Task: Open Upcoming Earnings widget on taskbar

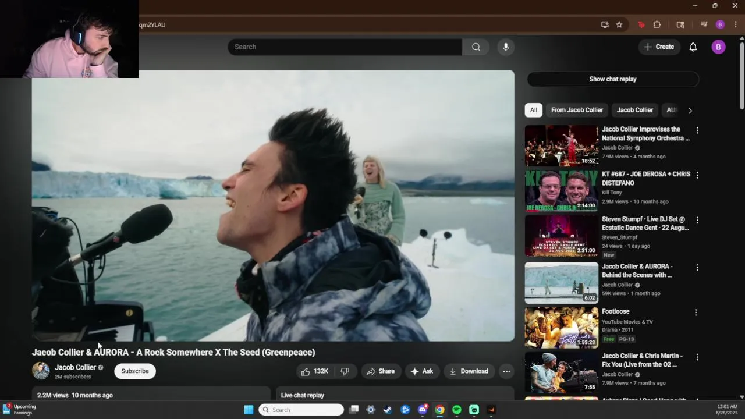Action: click(19, 410)
